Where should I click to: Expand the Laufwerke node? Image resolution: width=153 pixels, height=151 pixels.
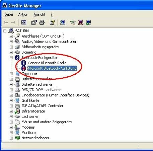click(x=11, y=117)
